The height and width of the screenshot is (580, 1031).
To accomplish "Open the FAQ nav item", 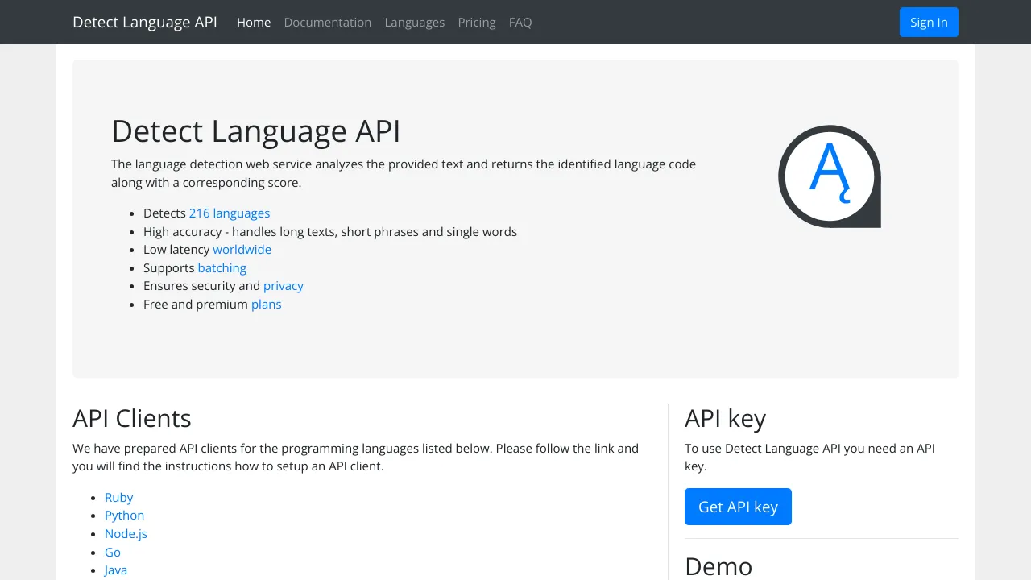I will 520,23.
